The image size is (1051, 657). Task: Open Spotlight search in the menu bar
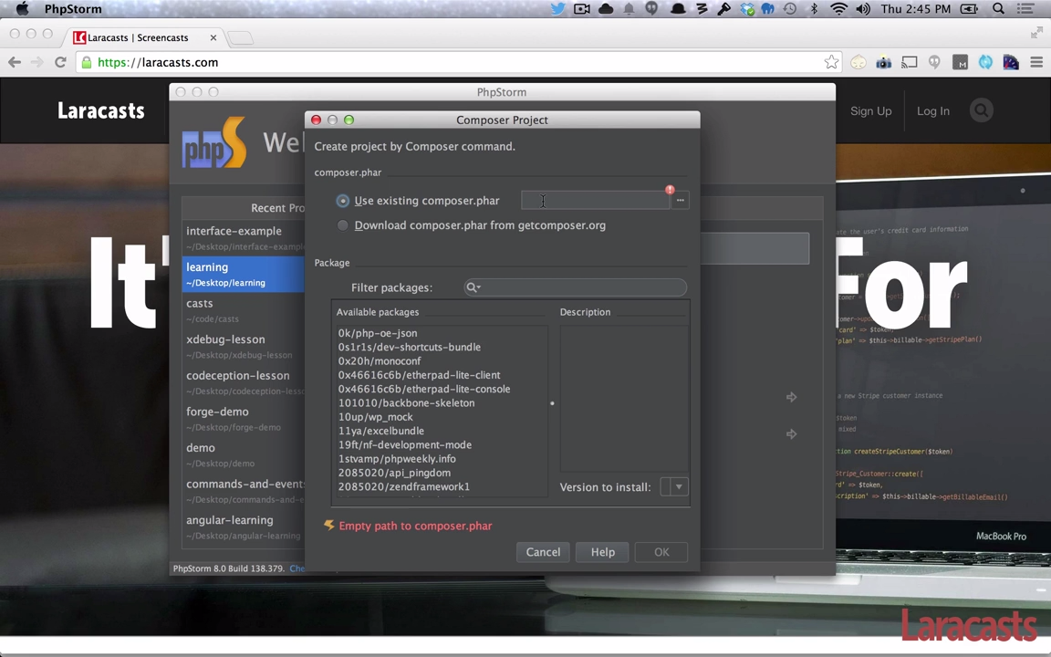pyautogui.click(x=999, y=9)
